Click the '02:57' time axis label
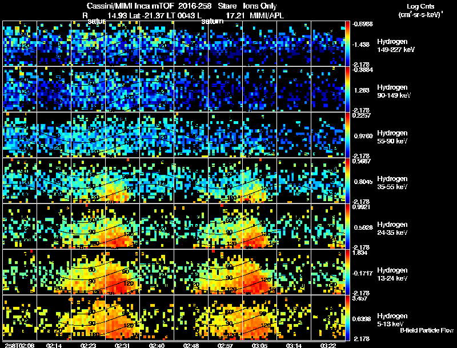This screenshot has height=348, width=457. click(225, 345)
